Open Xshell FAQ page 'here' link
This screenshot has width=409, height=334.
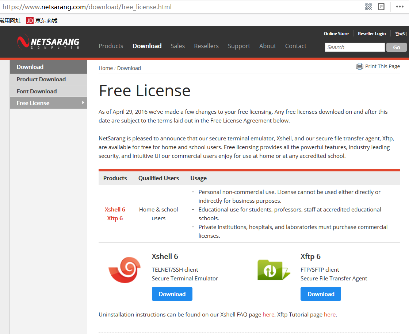pos(268,314)
